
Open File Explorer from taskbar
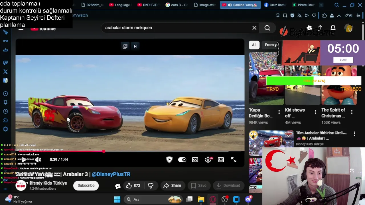click(x=201, y=199)
